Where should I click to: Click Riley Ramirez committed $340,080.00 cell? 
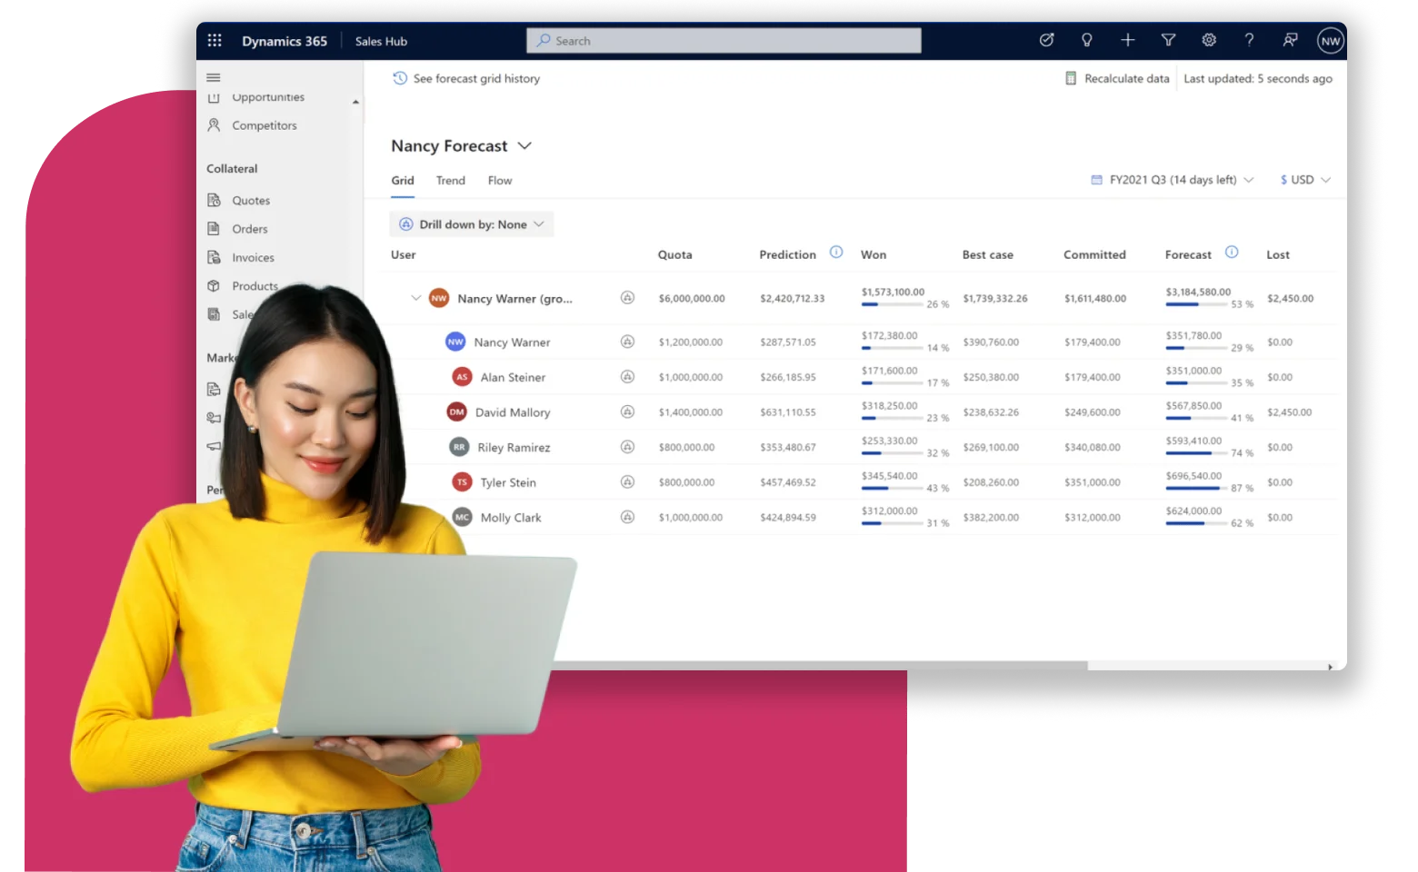pyautogui.click(x=1093, y=448)
